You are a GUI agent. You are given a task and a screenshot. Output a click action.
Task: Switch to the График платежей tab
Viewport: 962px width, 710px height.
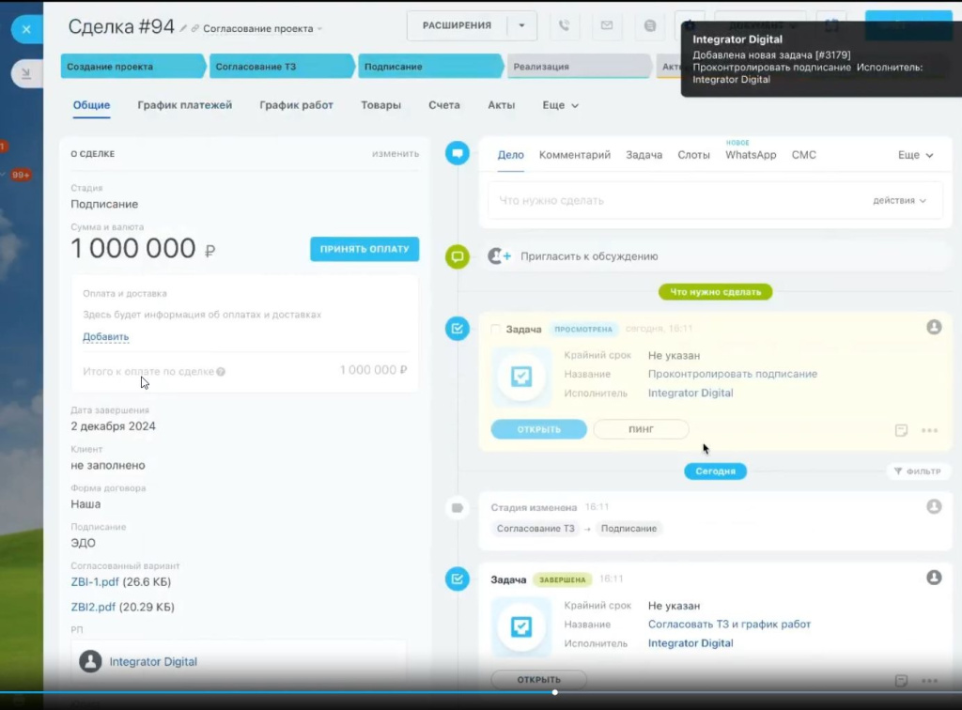184,105
